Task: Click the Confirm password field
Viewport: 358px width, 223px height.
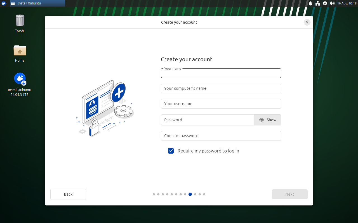Action: tap(221, 136)
